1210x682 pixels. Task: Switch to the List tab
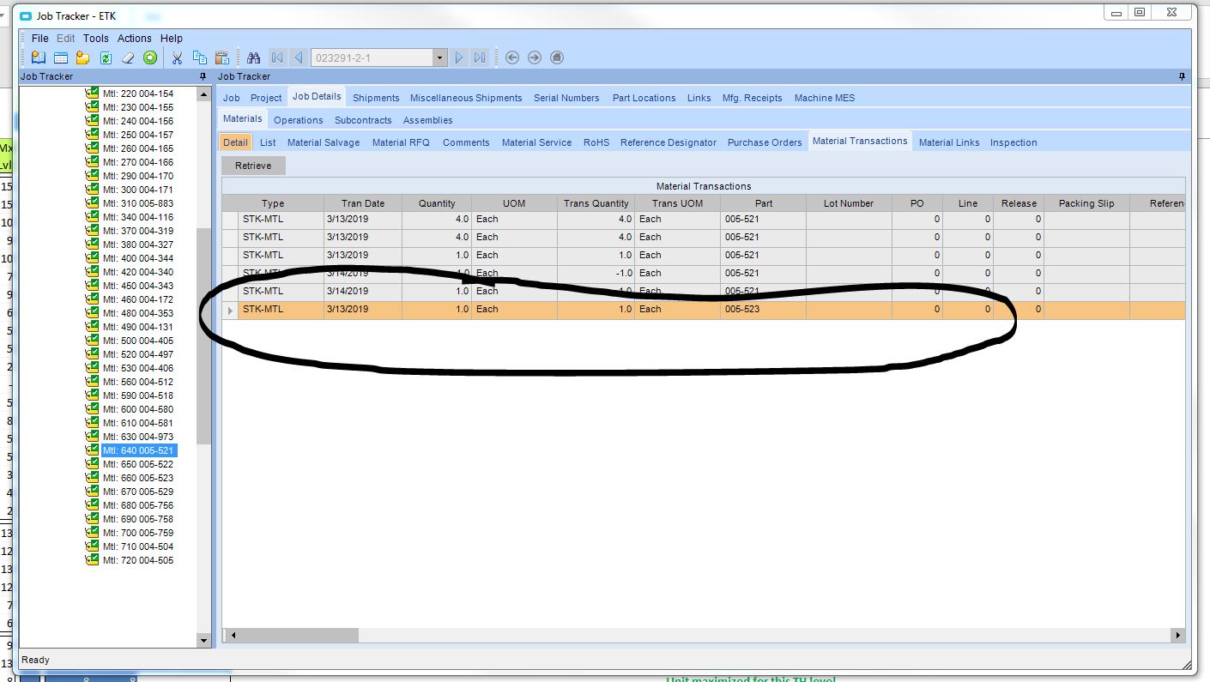coord(268,142)
